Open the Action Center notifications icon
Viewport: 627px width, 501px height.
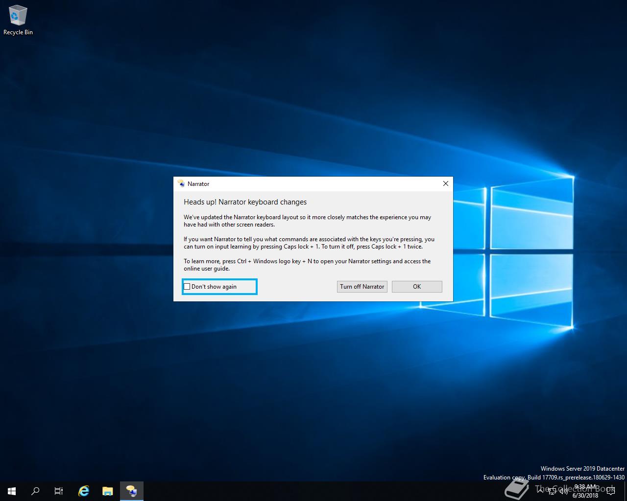click(x=611, y=491)
